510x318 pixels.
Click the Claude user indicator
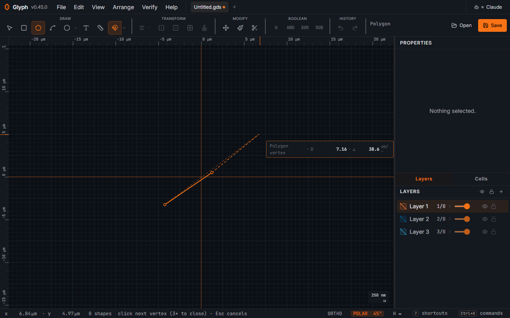click(488, 7)
